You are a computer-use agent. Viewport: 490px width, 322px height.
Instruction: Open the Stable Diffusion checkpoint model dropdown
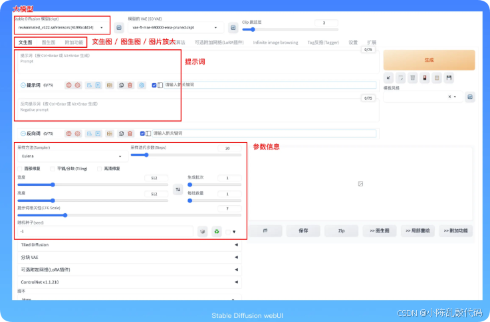point(62,27)
